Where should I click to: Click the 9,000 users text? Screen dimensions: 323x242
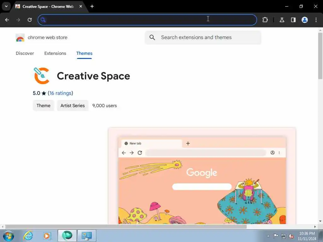click(104, 106)
